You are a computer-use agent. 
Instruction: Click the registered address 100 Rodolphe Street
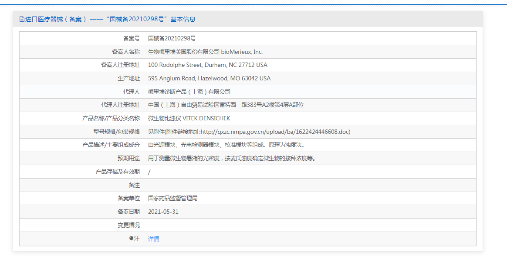[x=208, y=65]
